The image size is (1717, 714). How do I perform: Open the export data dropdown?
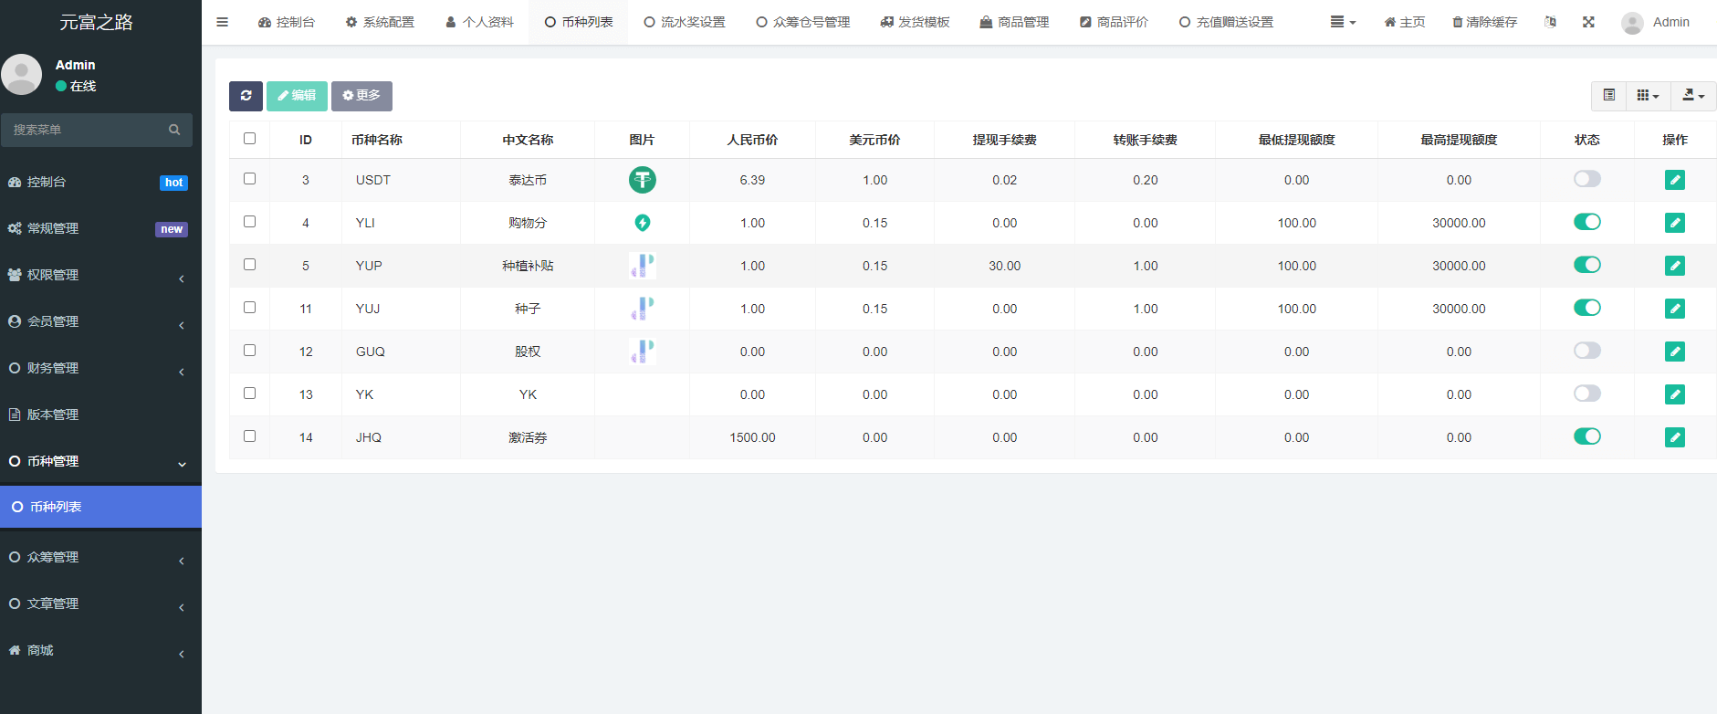point(1692,96)
